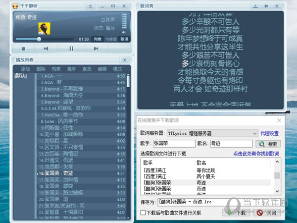Select track 4.Beyond - 海阔天空
Image resolution: width=297 pixels, height=223 pixels.
coord(82,96)
